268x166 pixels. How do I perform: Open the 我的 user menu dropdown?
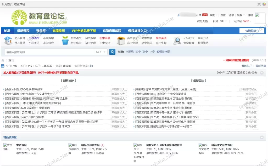click(213, 15)
